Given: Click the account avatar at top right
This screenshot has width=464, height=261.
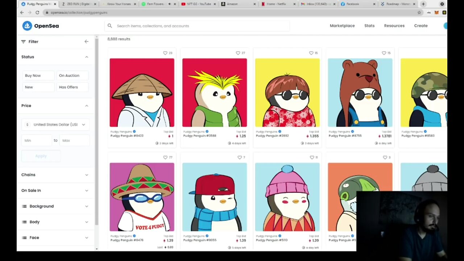Looking at the screenshot, I should pos(445,26).
